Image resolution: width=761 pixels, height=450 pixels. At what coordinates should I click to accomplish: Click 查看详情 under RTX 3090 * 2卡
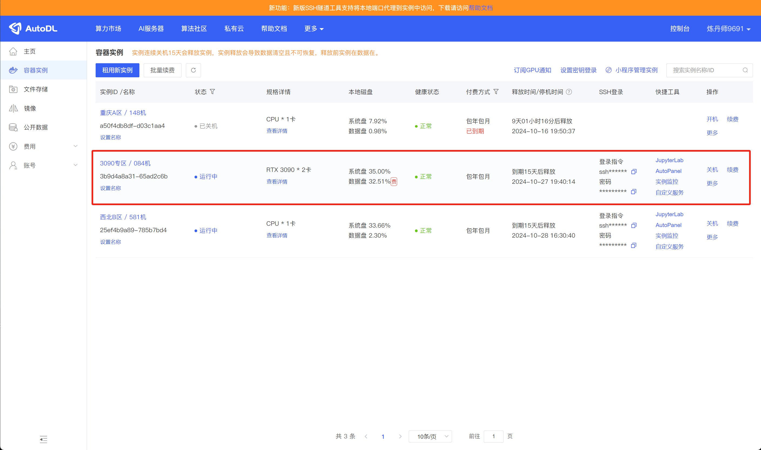(x=277, y=182)
